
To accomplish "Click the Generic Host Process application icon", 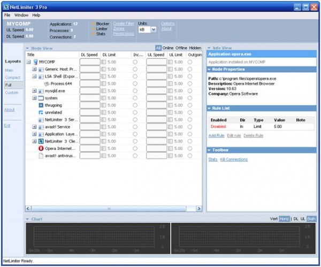I will click(x=41, y=69).
